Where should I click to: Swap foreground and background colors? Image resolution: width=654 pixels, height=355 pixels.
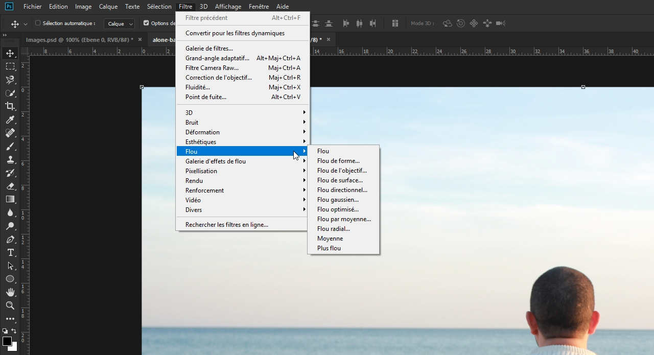coord(13,331)
